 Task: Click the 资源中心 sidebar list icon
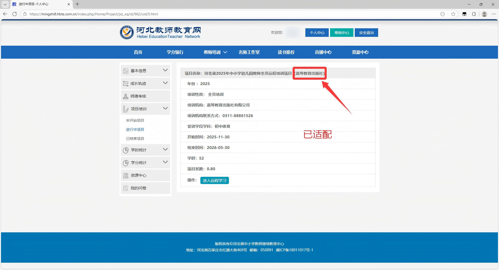(x=126, y=176)
